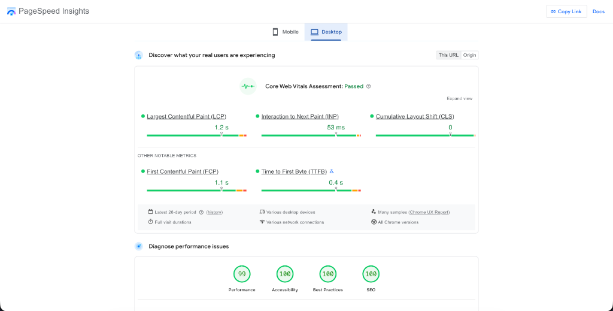Image resolution: width=613 pixels, height=311 pixels.
Task: Open Time to First Byte (TTFB) link
Action: (x=294, y=171)
